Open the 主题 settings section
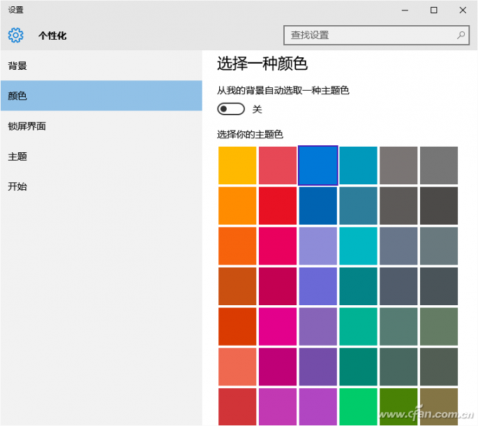Image resolution: width=478 pixels, height=426 pixels. [18, 156]
